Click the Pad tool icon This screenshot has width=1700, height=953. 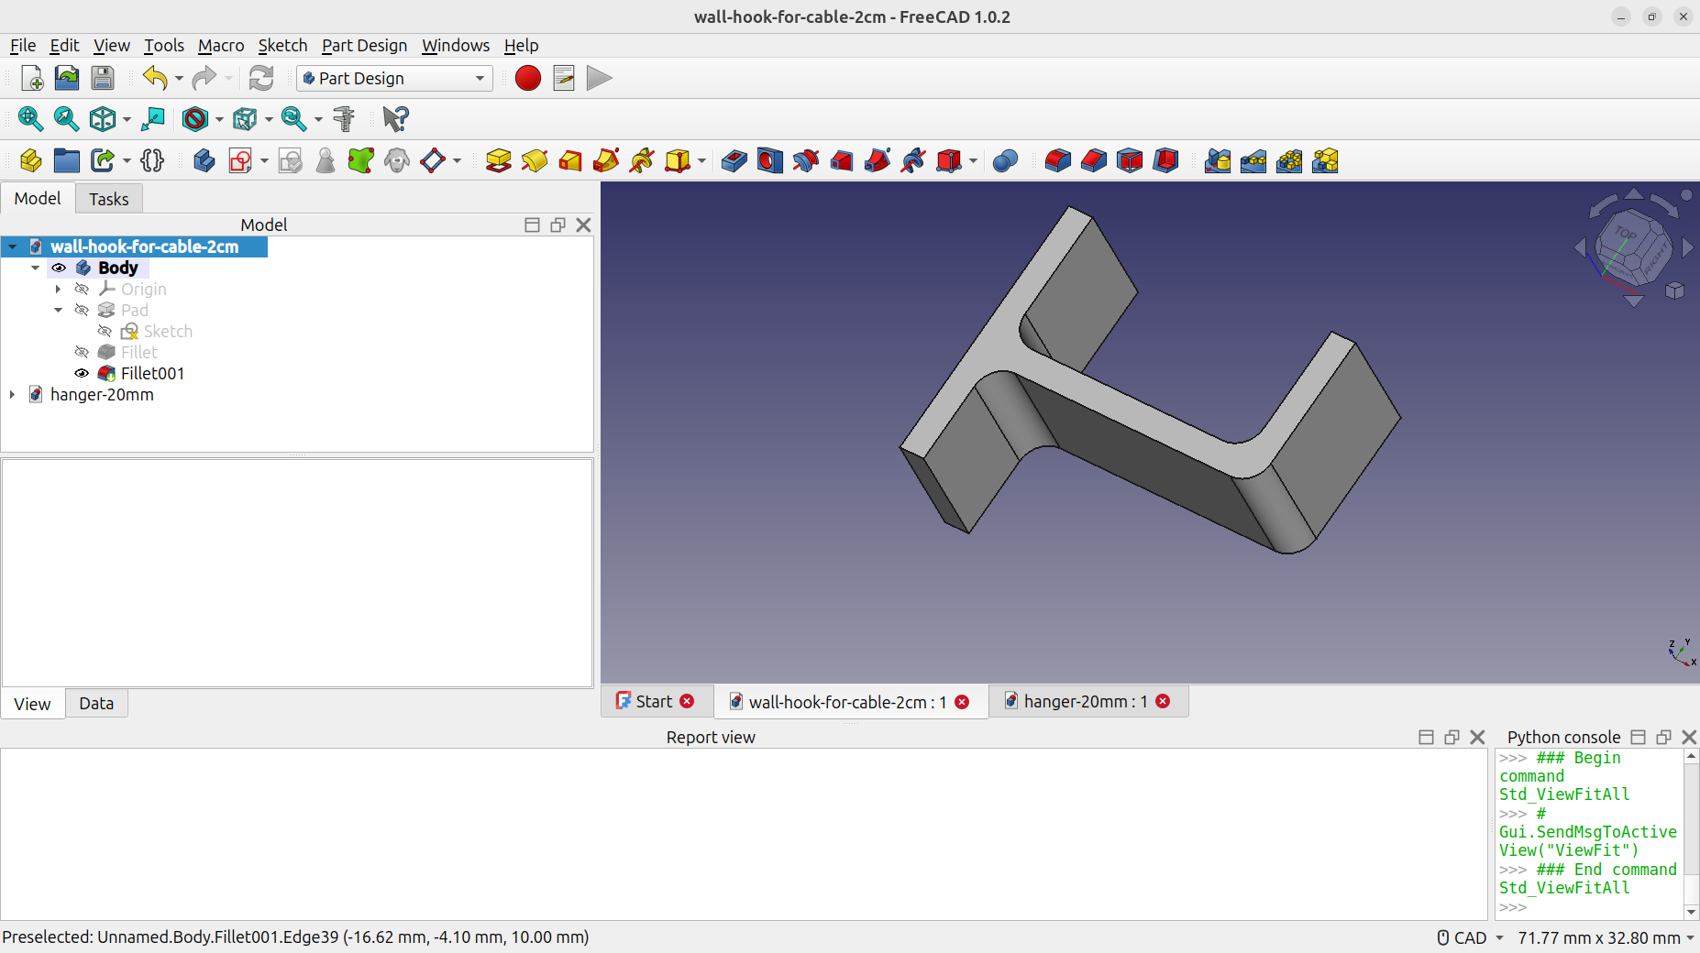point(498,161)
